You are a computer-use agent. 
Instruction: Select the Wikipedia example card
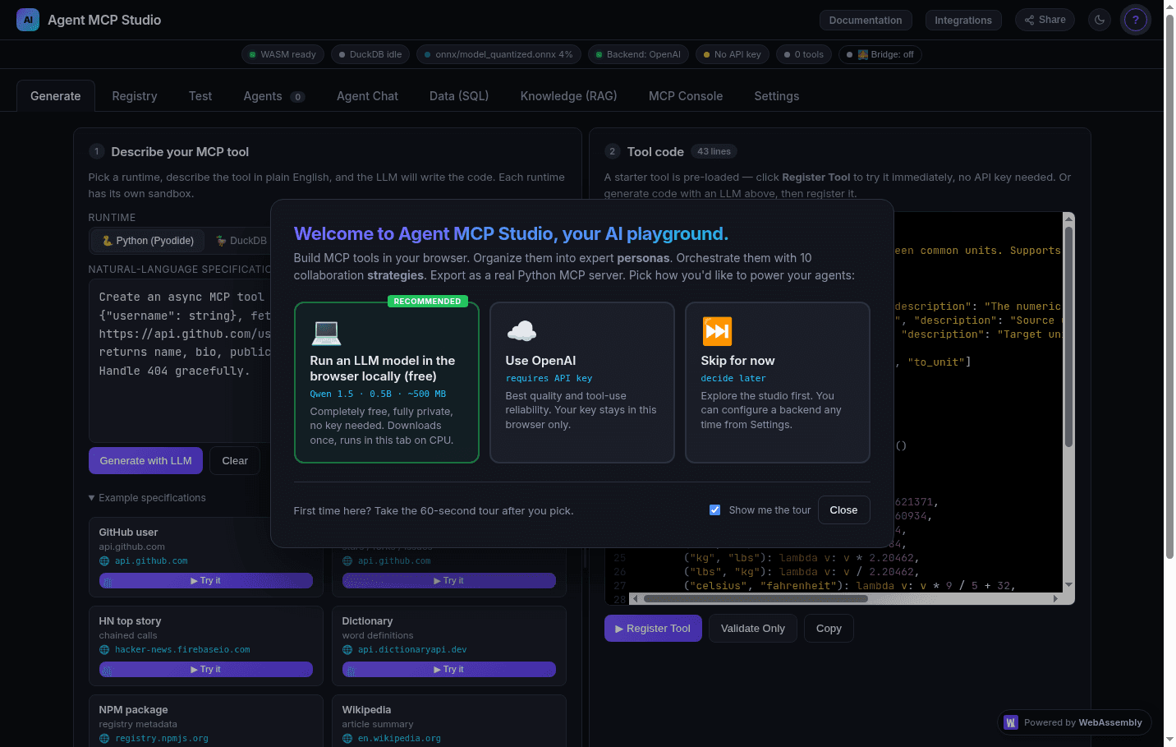click(x=448, y=721)
